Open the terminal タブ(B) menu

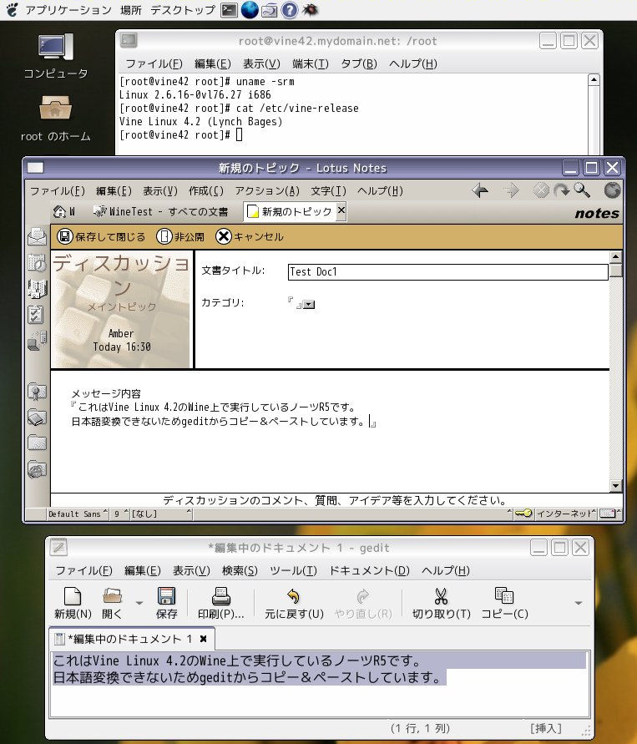pyautogui.click(x=359, y=63)
